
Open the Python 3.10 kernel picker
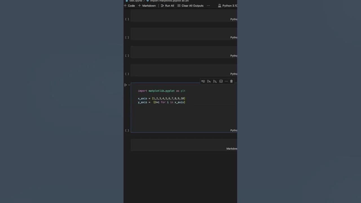[228, 6]
